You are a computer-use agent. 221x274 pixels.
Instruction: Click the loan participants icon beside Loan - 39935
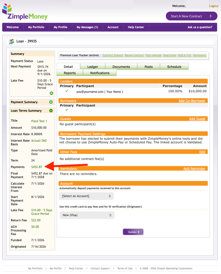(x=12, y=42)
